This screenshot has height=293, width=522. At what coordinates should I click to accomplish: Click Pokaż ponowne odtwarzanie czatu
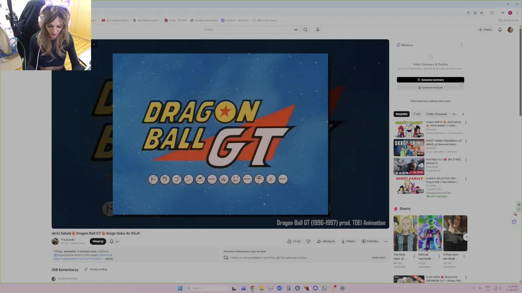430,101
